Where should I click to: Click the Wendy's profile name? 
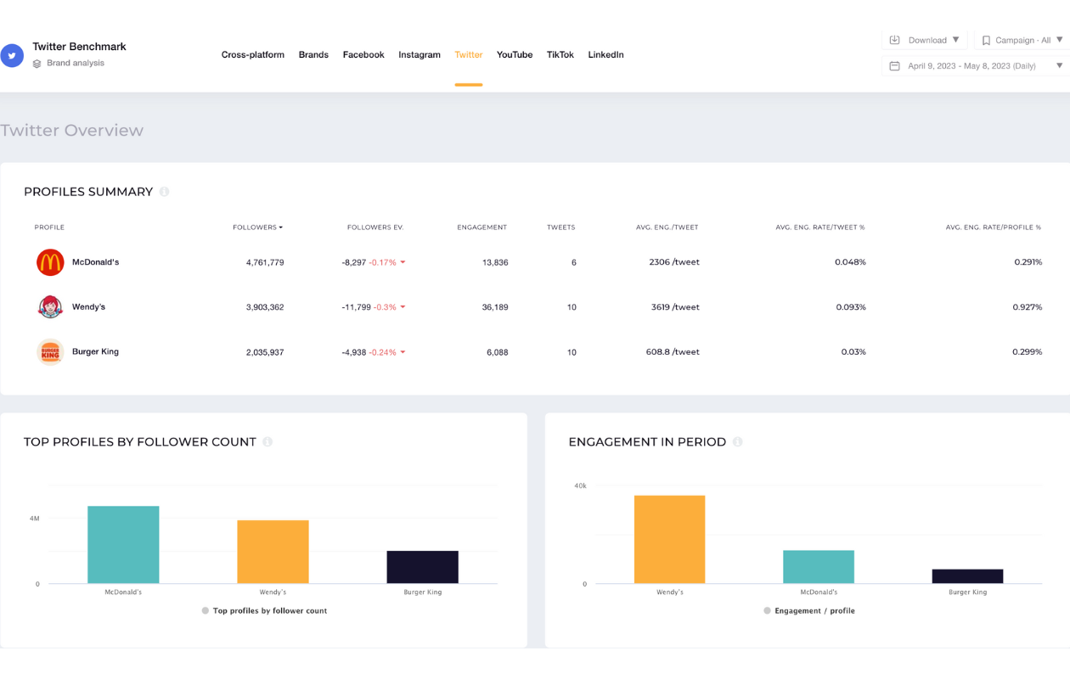click(x=88, y=307)
